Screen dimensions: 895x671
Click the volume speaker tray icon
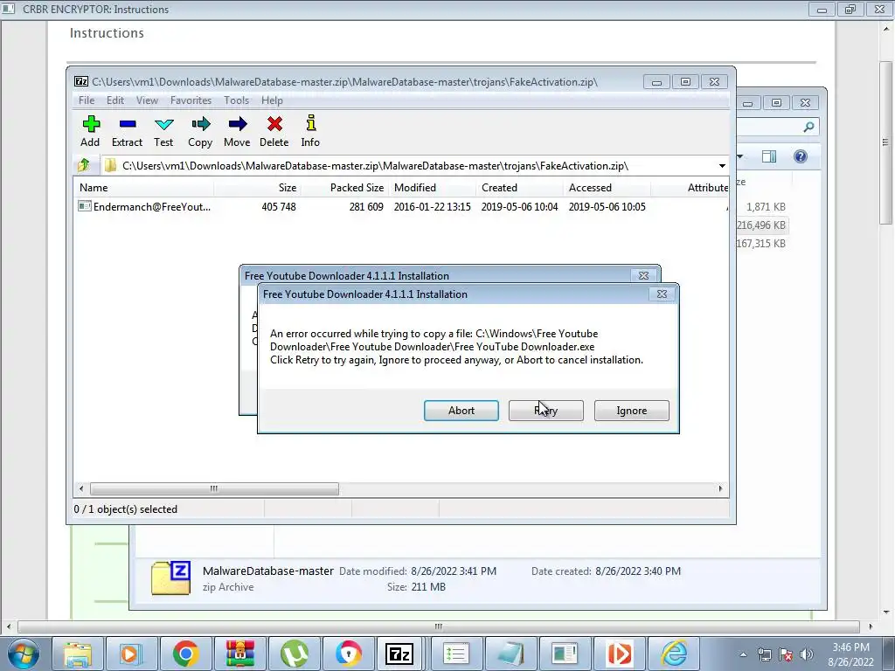point(806,654)
